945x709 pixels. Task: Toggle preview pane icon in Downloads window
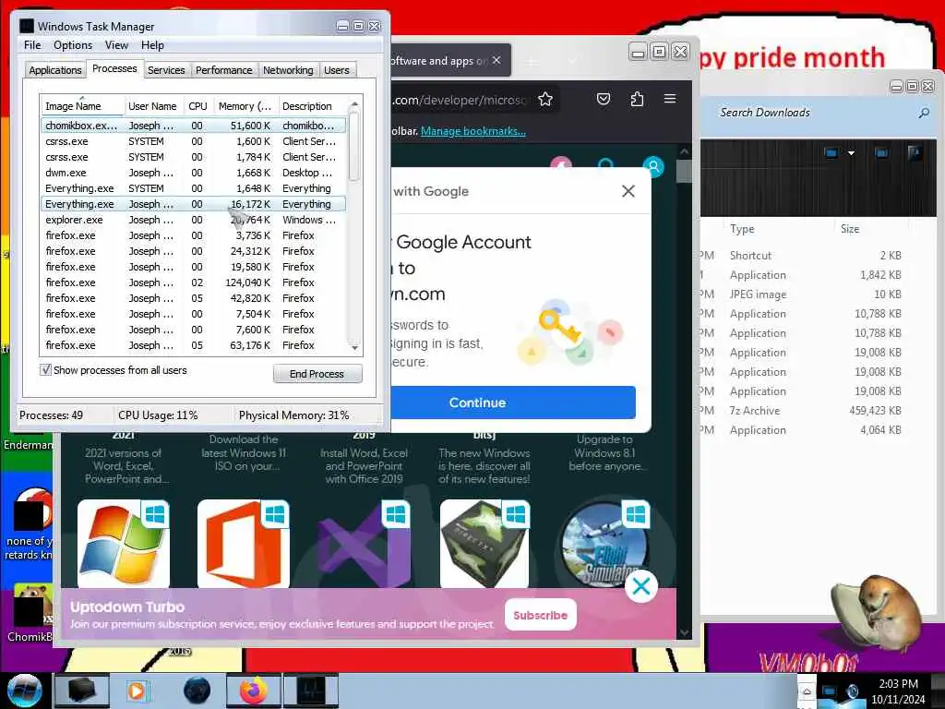tap(881, 153)
